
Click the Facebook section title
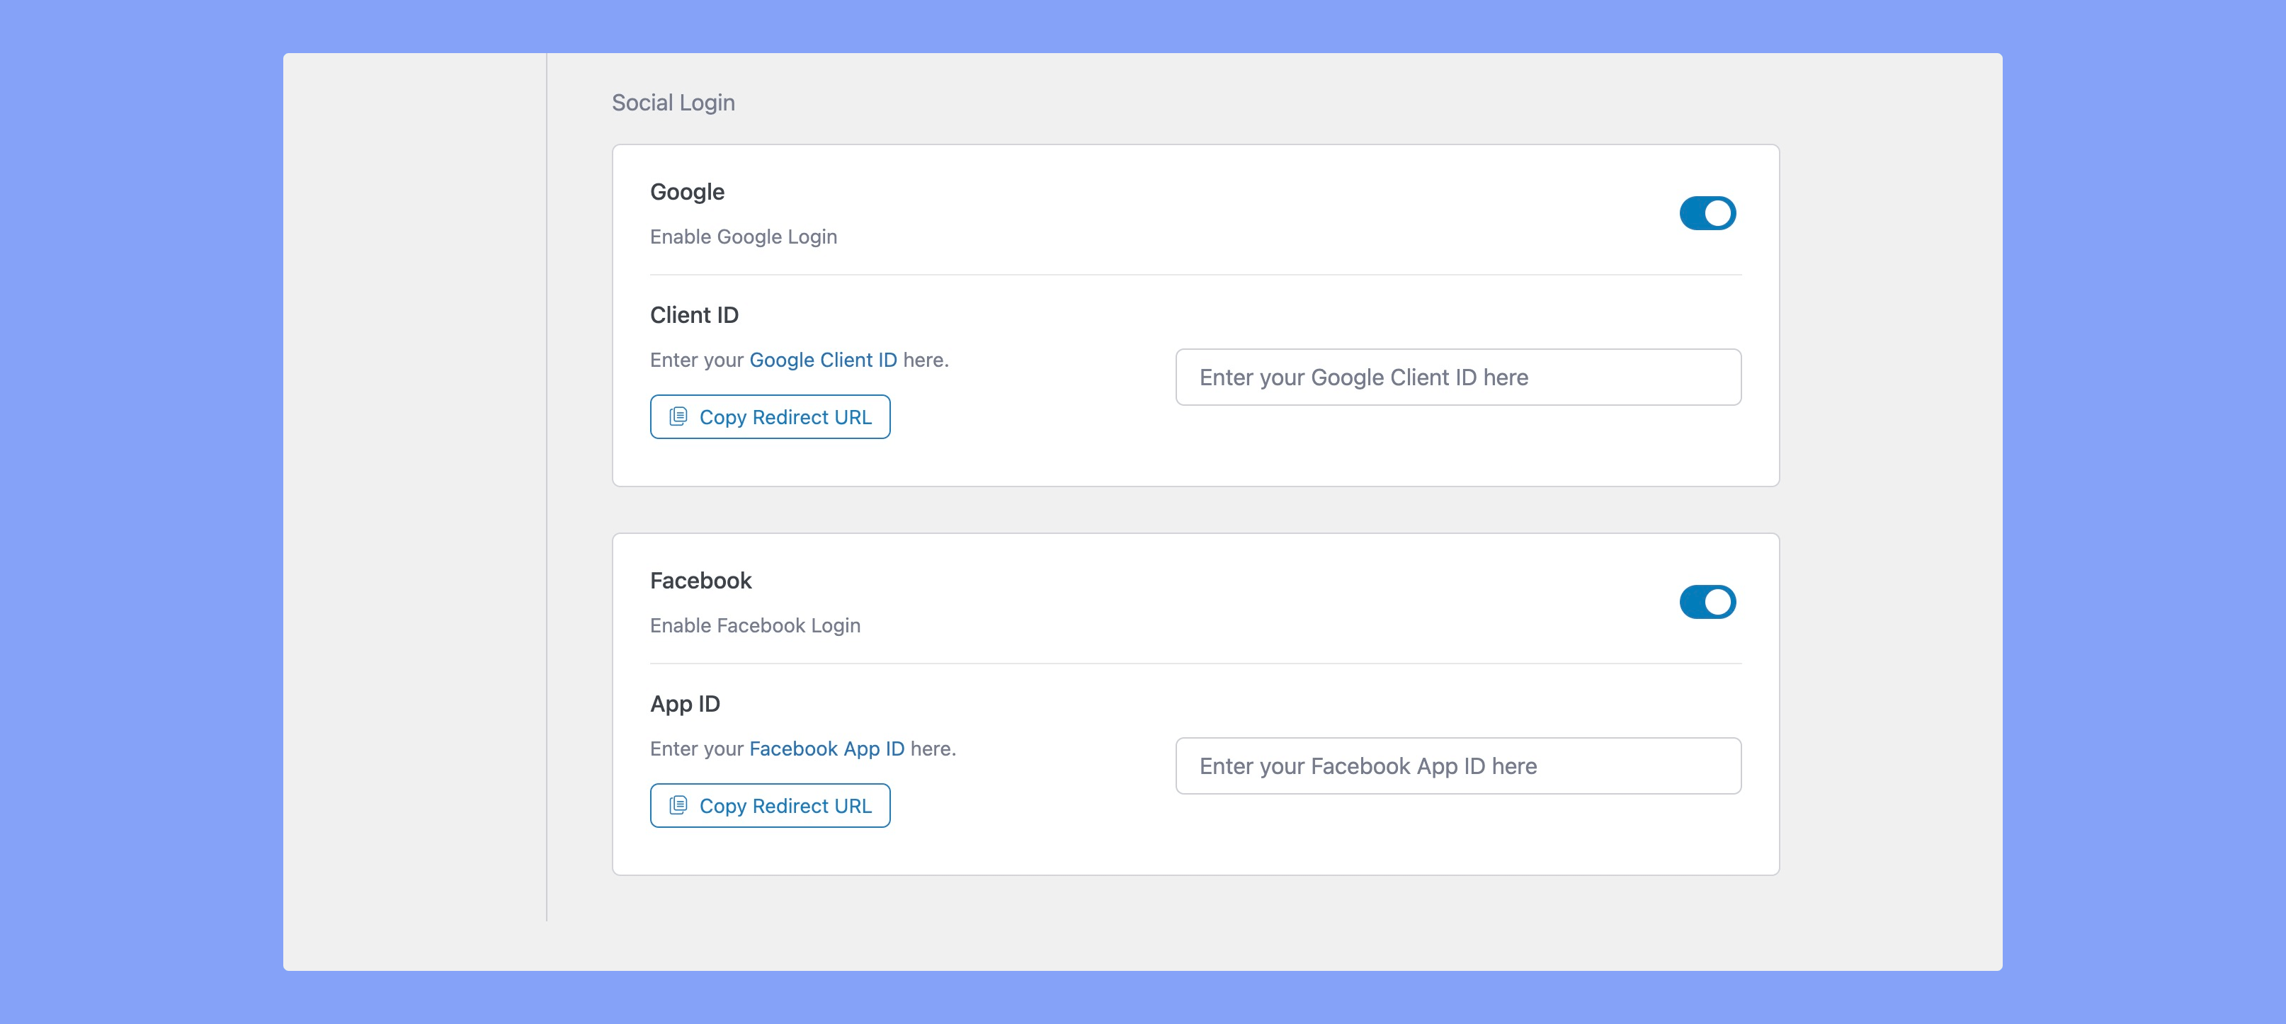[x=701, y=579]
